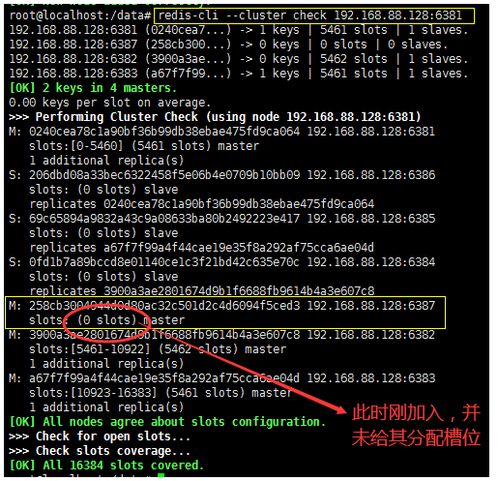Viewport: 498px width, 481px height.
Task: Click ">>> Performing Cluster Check" heading line
Action: 215,117
